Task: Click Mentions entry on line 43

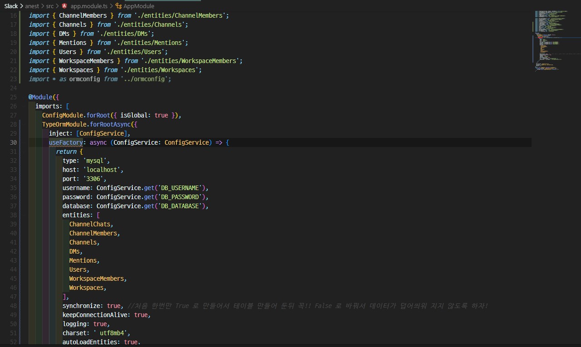Action: pyautogui.click(x=83, y=260)
